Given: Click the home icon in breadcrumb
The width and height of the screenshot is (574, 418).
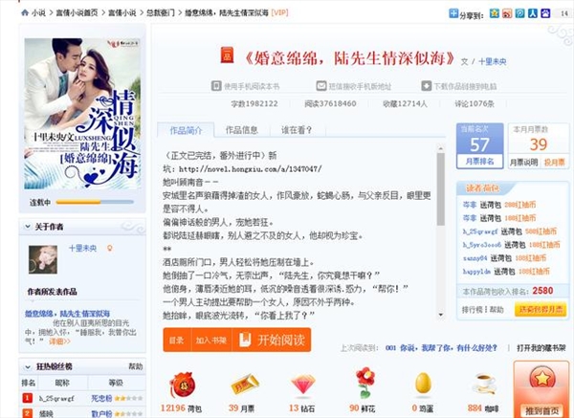Looking at the screenshot, I should 25,12.
